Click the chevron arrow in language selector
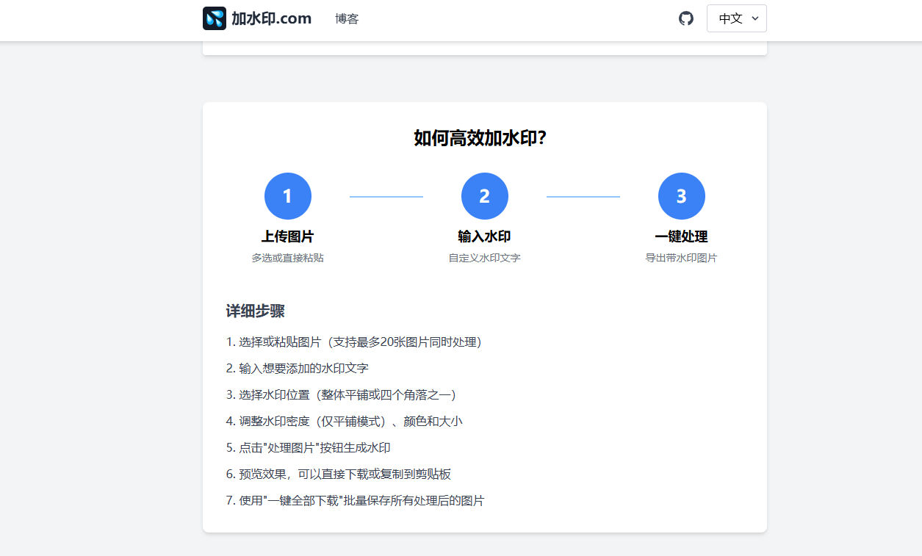922x556 pixels. coord(755,18)
